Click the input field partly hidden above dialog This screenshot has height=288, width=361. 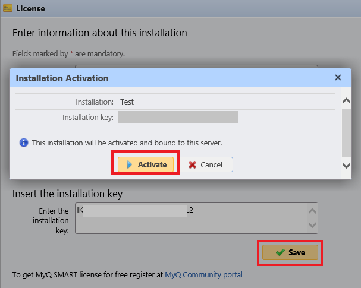pos(196,66)
